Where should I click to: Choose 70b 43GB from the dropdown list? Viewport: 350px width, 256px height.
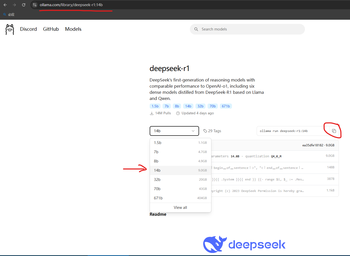(x=181, y=189)
